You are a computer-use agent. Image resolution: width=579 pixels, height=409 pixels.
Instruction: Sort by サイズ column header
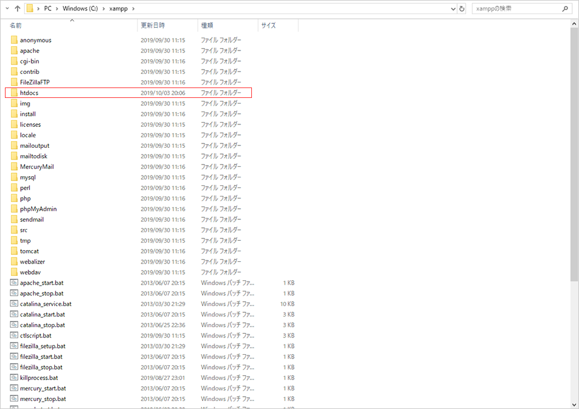click(269, 26)
